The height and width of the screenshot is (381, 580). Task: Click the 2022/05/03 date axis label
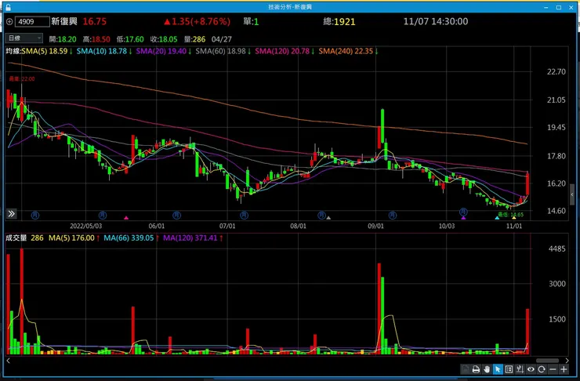pyautogui.click(x=85, y=226)
